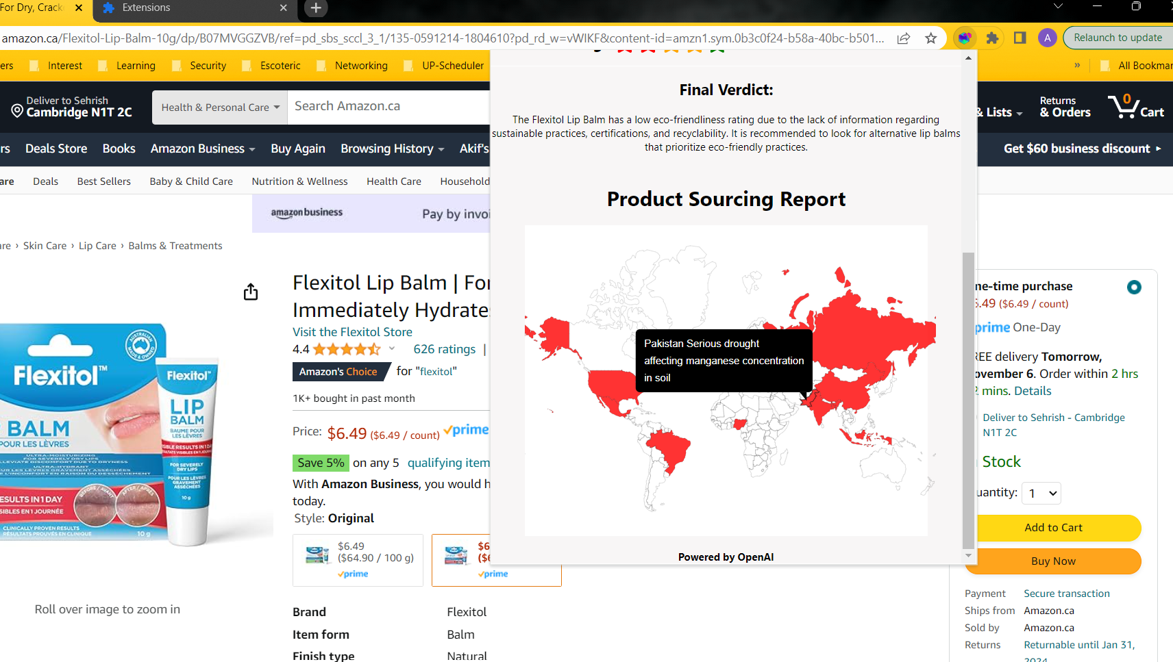Open the Learning bookmark folder

point(127,66)
